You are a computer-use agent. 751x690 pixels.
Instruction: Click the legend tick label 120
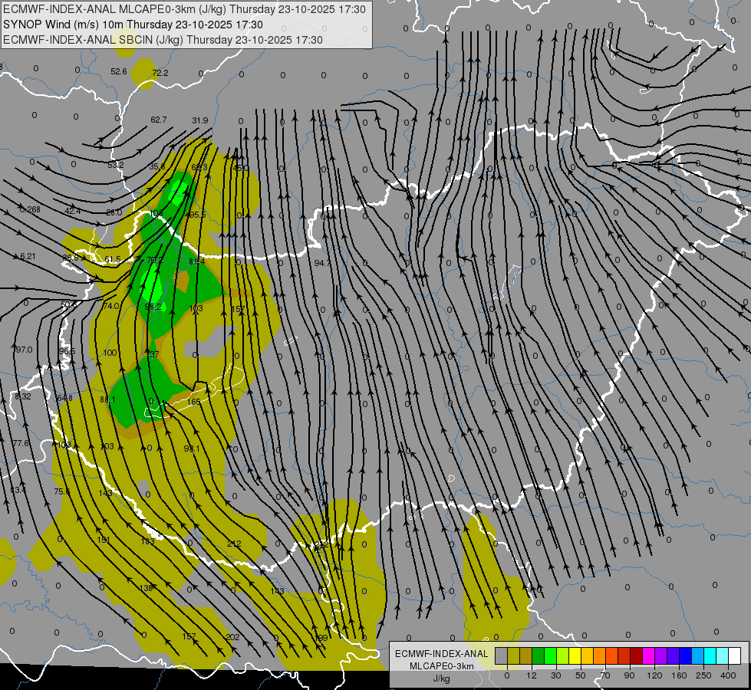point(654,675)
